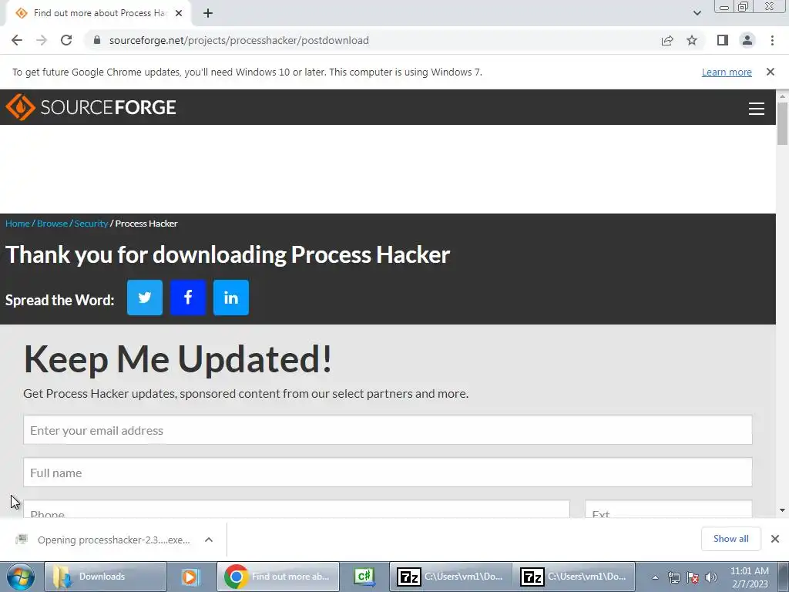Open the Chrome profile avatar
This screenshot has width=789, height=592.
[x=747, y=40]
